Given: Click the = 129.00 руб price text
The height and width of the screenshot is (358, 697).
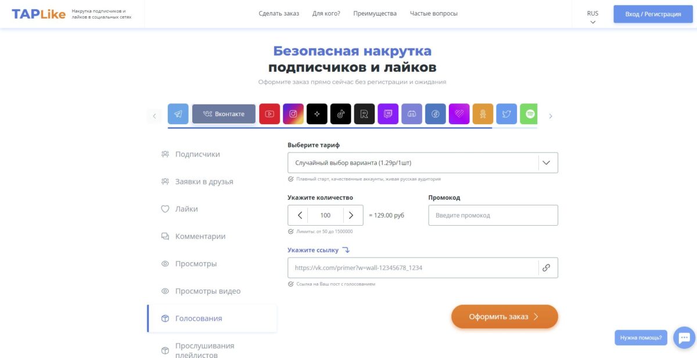Looking at the screenshot, I should point(386,215).
